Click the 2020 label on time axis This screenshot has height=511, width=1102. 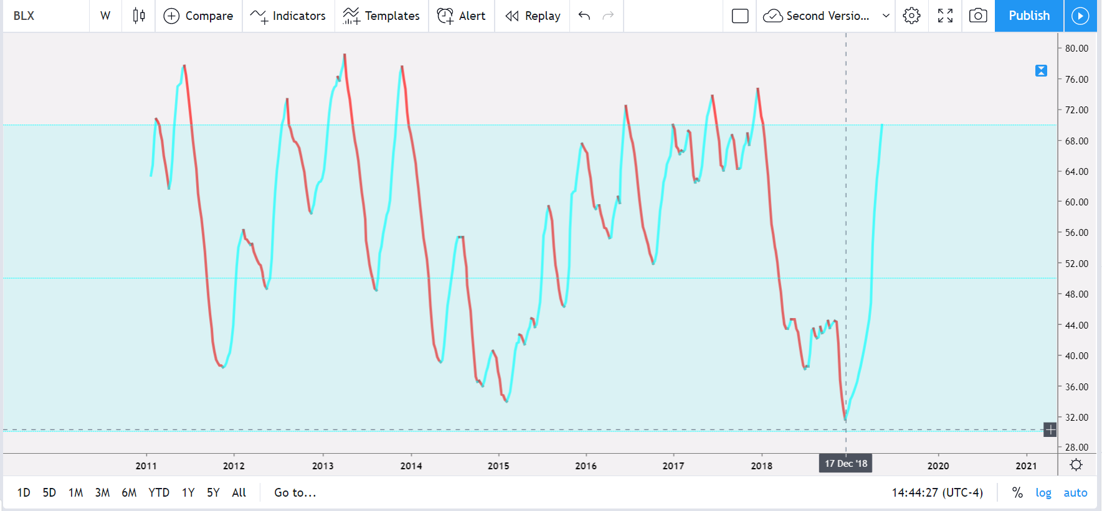(x=938, y=466)
